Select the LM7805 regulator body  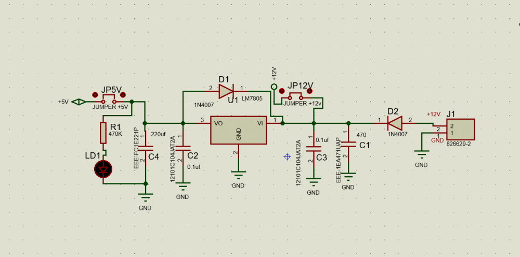pos(239,130)
